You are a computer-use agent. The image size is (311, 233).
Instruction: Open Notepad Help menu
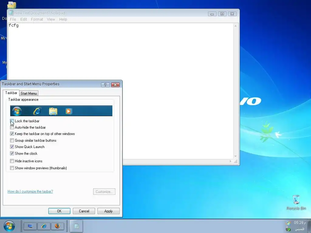pos(63,19)
